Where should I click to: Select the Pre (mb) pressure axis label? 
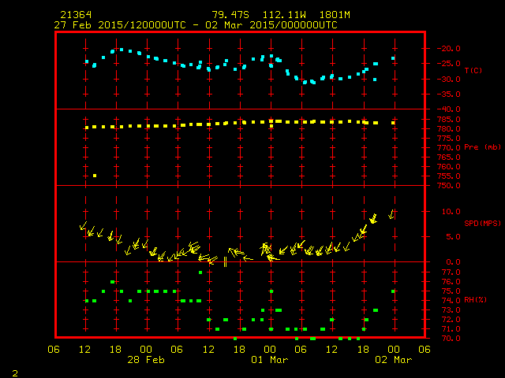point(483,147)
